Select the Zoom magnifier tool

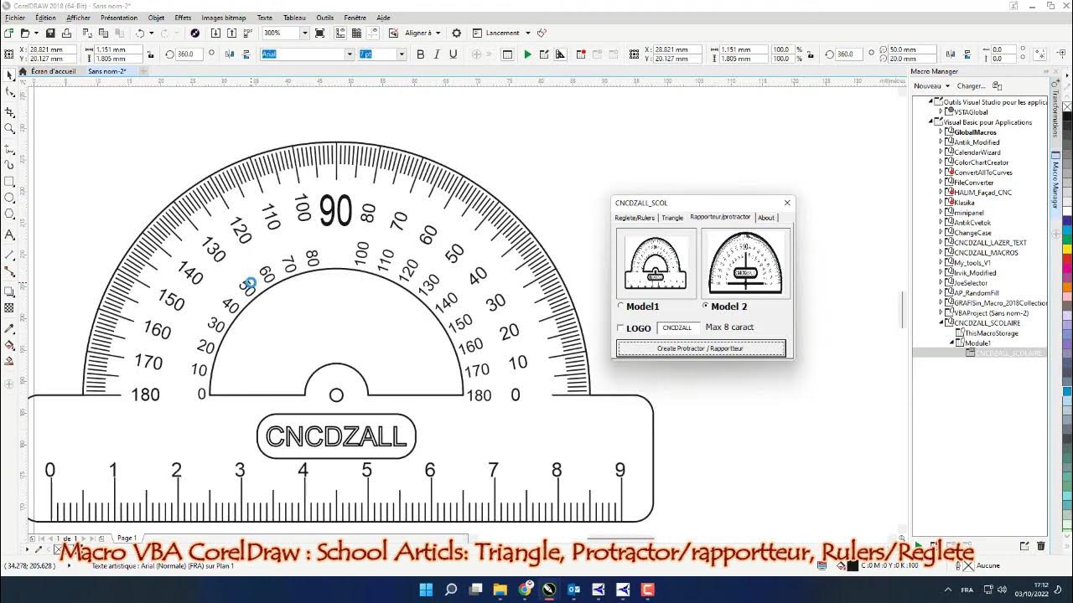coord(9,129)
